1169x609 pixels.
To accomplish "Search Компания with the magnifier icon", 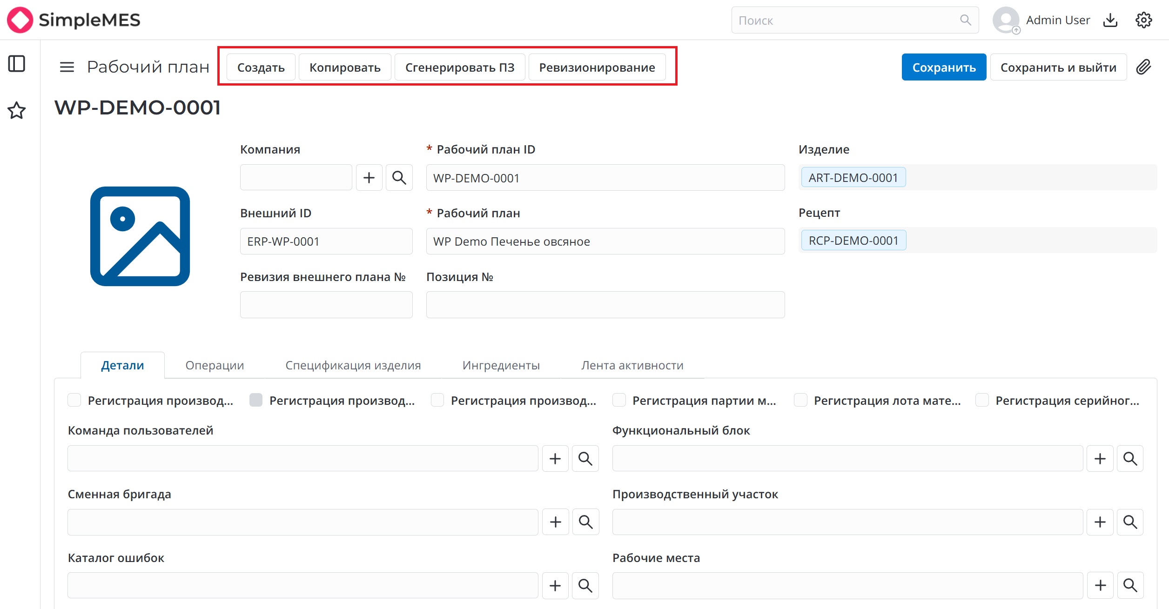I will click(x=399, y=178).
